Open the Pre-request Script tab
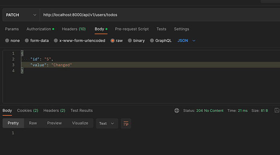Viewport: 280px width, 155px height. point(132,29)
